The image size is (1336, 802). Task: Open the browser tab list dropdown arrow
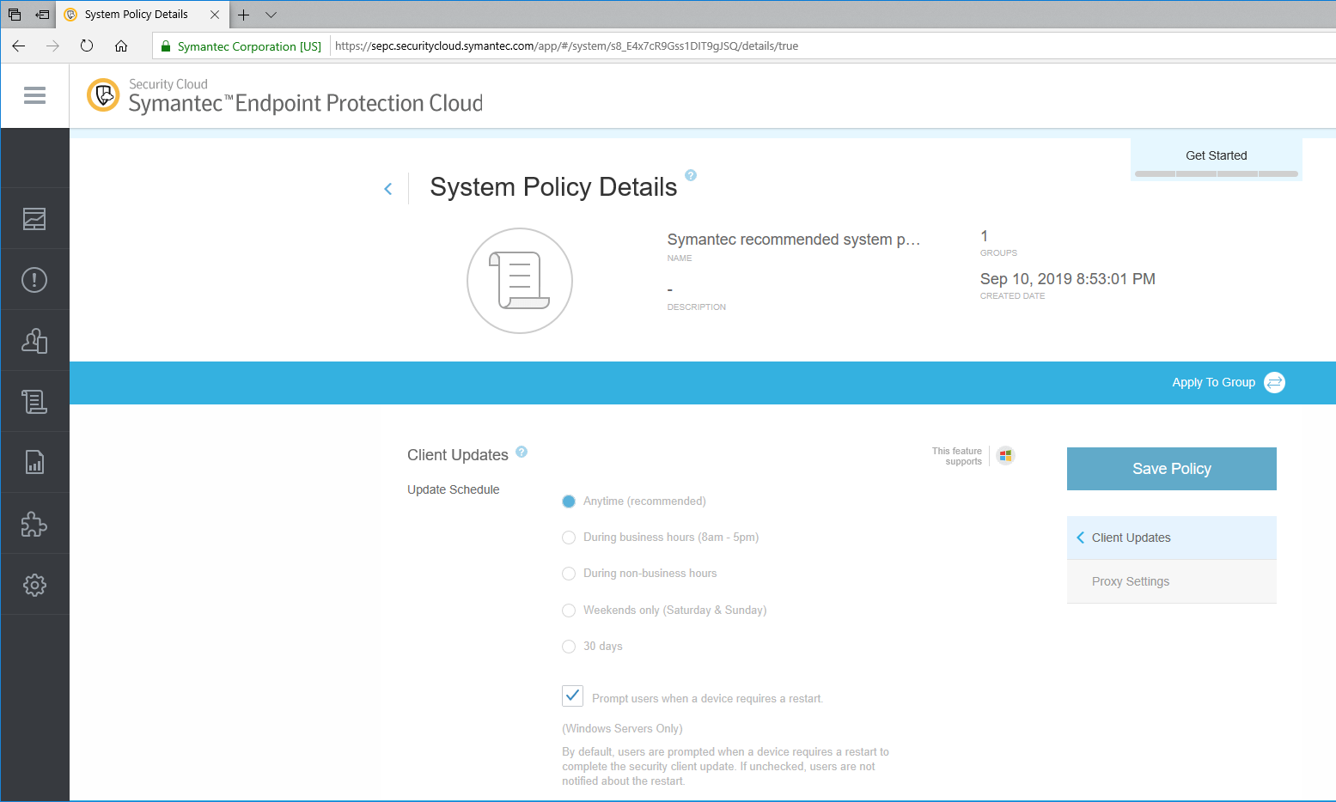[x=271, y=15]
